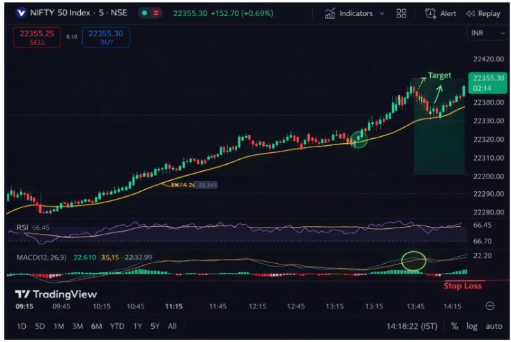Click the BUY 22355.30 button
Screen dimensions: 511x342
[x=105, y=37]
